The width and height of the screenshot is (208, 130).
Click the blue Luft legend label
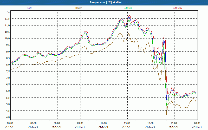29,8
